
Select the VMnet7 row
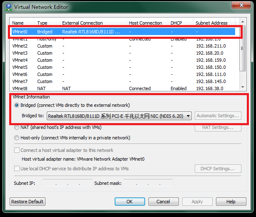[x=123, y=81]
